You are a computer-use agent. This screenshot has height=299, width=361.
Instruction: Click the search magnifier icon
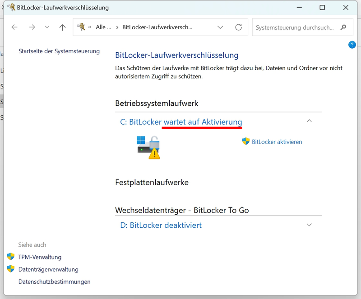pos(344,27)
